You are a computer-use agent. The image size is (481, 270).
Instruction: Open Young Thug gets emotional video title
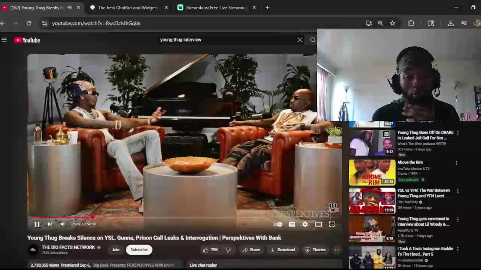click(x=424, y=222)
